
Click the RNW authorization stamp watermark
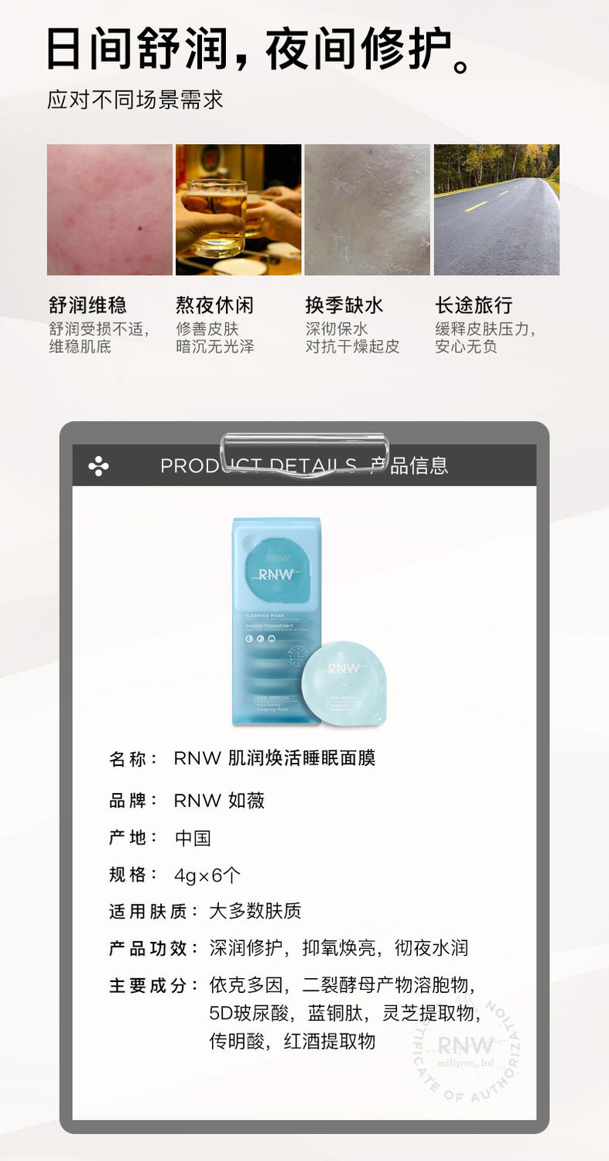(x=465, y=1053)
